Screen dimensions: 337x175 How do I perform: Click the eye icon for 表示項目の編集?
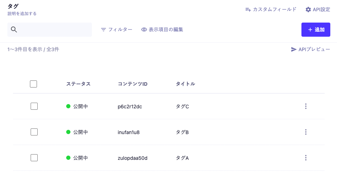click(144, 30)
